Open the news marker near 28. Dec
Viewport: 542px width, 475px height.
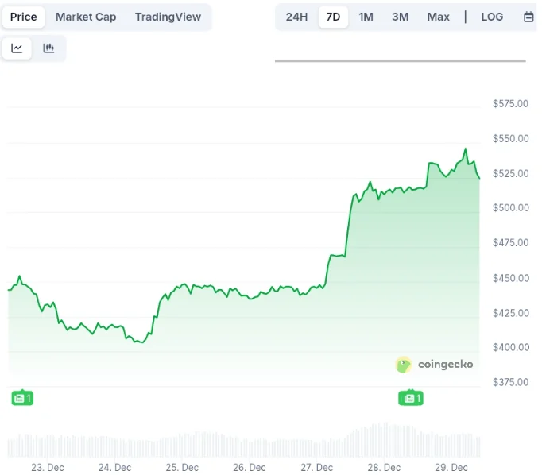411,398
